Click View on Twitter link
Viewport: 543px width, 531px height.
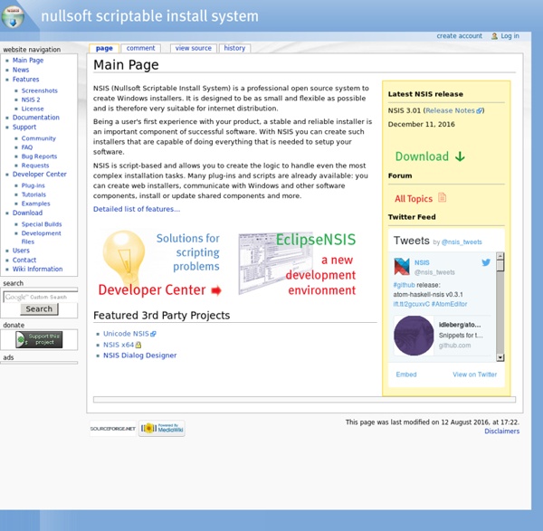(x=475, y=375)
